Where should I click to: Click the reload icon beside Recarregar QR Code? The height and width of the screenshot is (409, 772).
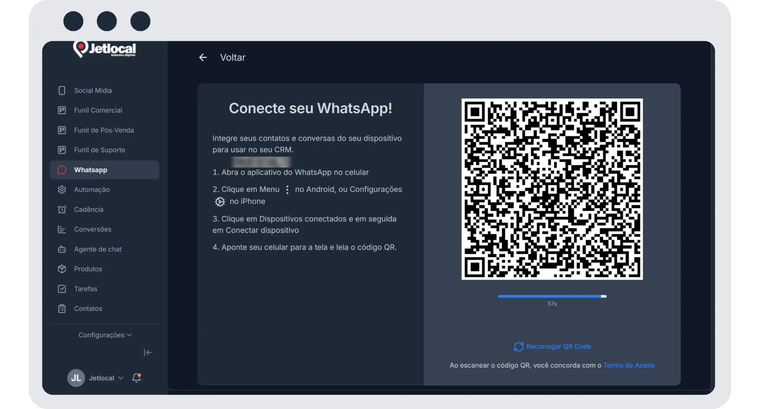pos(519,347)
